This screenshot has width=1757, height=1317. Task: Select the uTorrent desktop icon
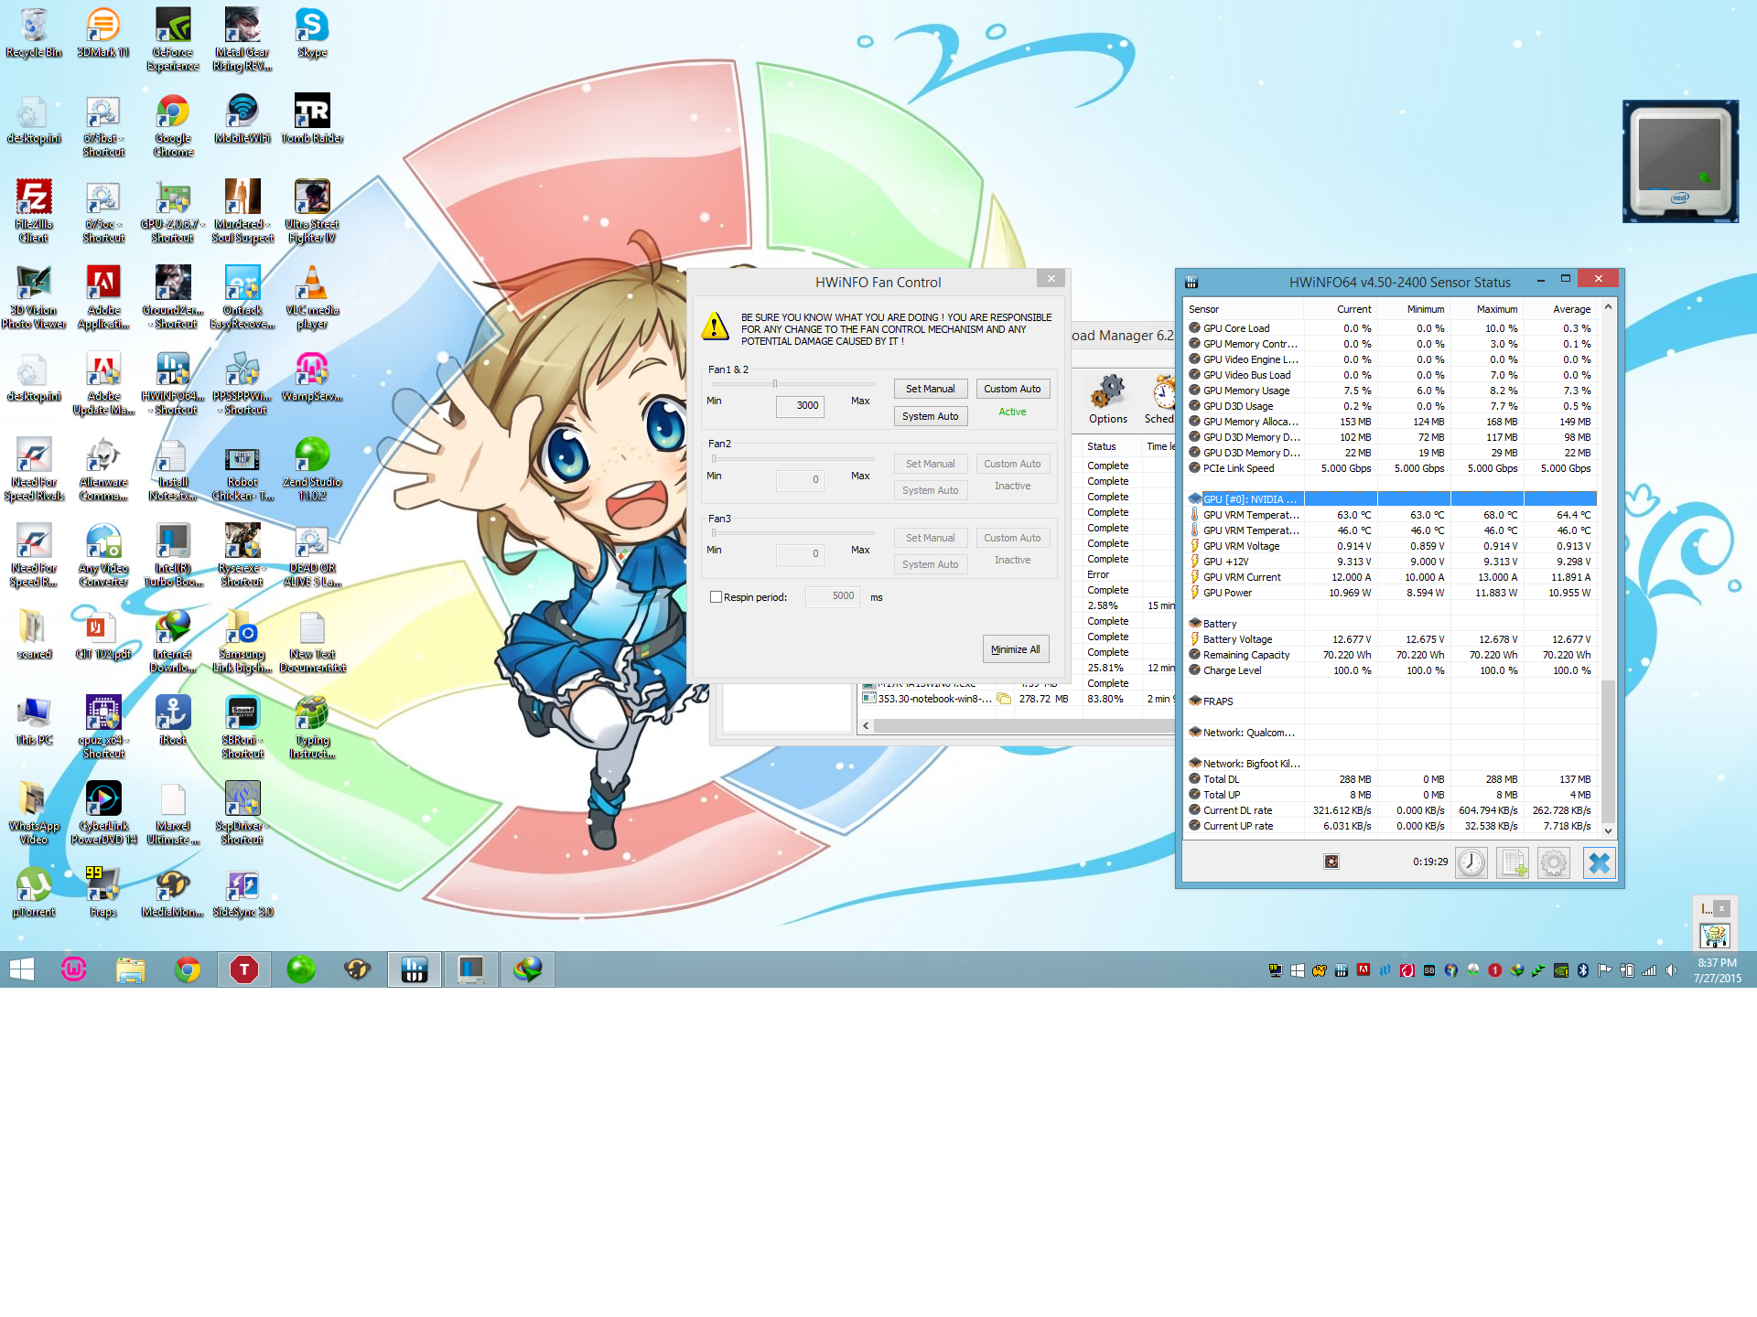pos(34,893)
